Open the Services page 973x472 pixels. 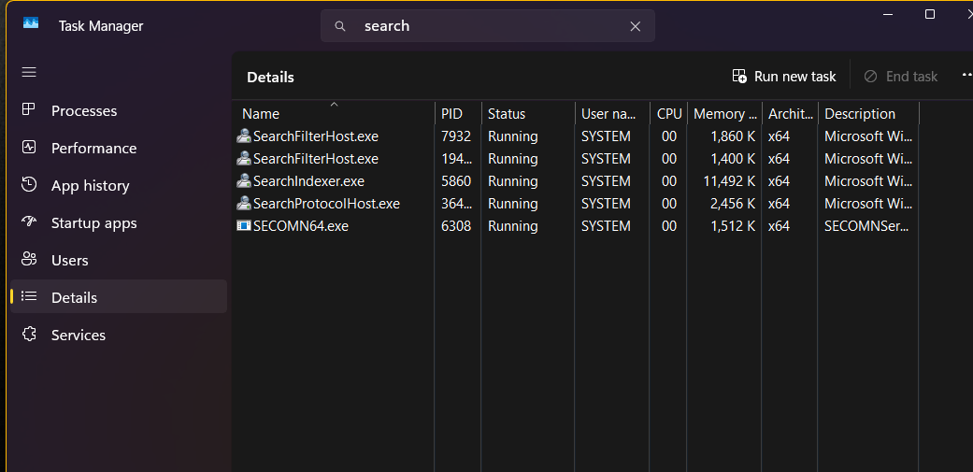coord(119,334)
